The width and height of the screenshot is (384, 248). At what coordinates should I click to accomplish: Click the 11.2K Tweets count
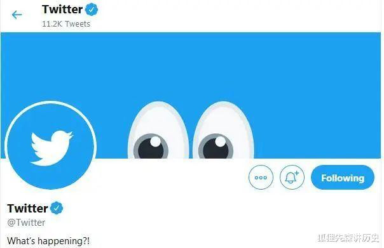66,24
